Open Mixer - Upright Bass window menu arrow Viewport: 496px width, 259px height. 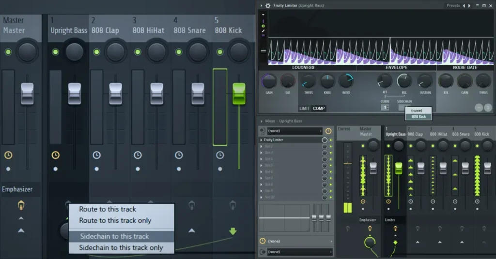(x=261, y=121)
